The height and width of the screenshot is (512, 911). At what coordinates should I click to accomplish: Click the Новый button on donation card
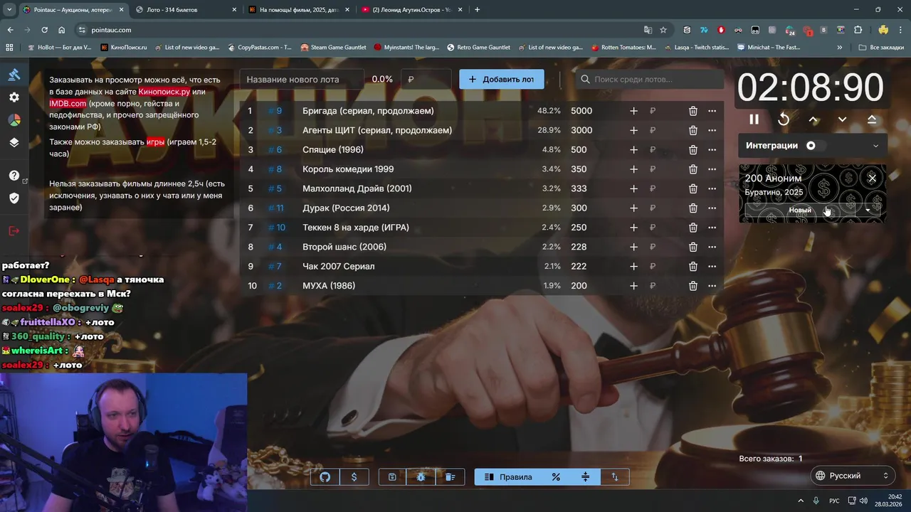800,210
